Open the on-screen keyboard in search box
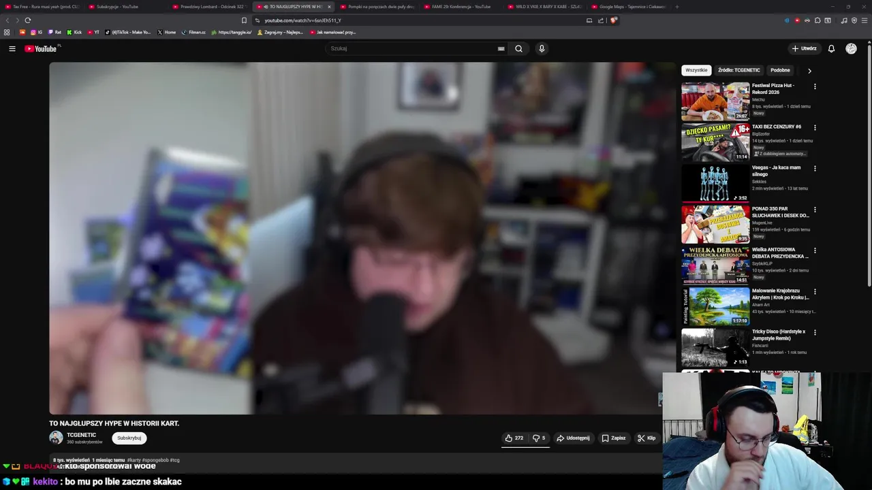Viewport: 872px width, 490px height. (x=501, y=48)
